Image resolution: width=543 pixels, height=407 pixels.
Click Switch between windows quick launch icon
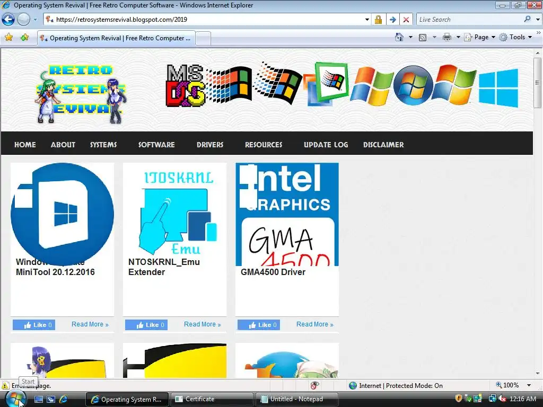coord(51,399)
